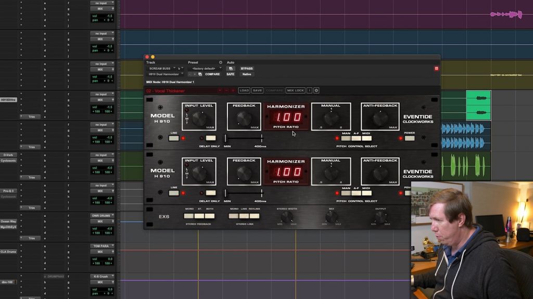Open the H910DHrz insert slot
This screenshot has height=299, width=533.
pos(8,100)
